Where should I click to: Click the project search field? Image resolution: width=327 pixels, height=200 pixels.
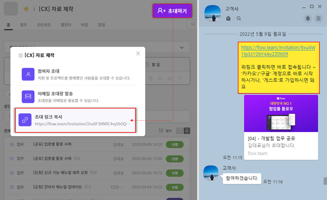(x=192, y=24)
